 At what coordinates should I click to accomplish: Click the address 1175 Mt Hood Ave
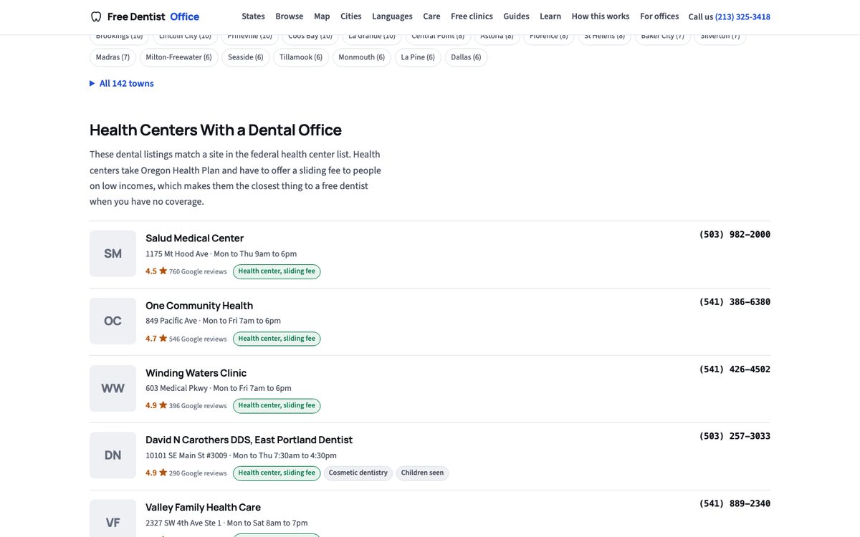coord(177,254)
